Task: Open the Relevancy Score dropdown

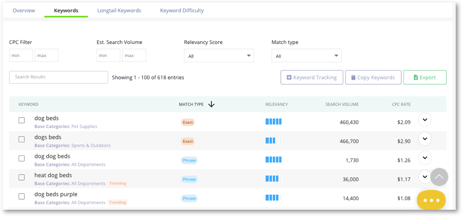Action: [x=219, y=56]
